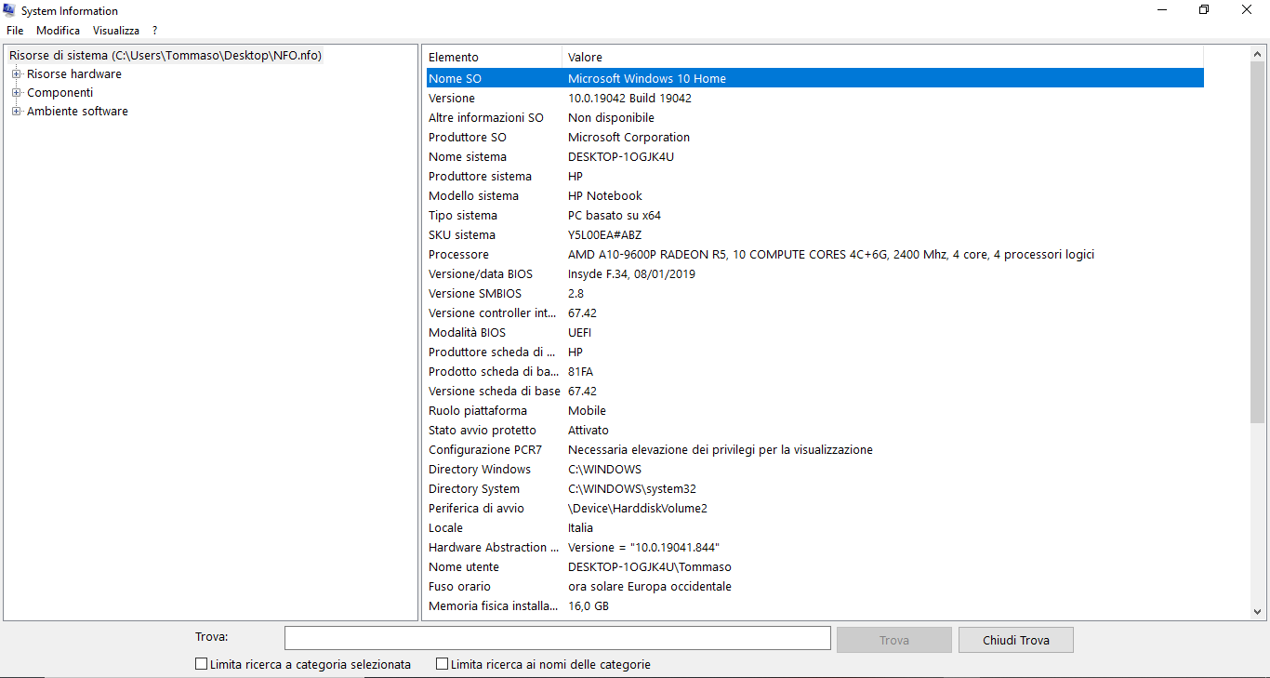The image size is (1270, 678).
Task: Select the Nome sistema row
Action: point(815,156)
